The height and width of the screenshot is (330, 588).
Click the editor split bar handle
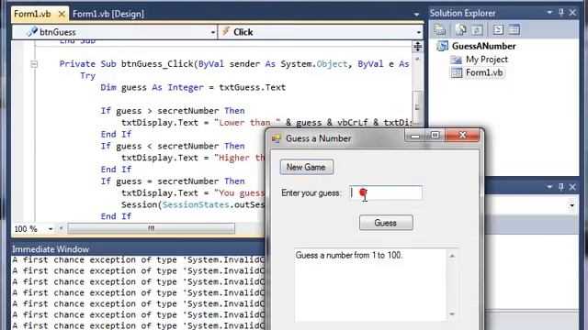coord(417,47)
